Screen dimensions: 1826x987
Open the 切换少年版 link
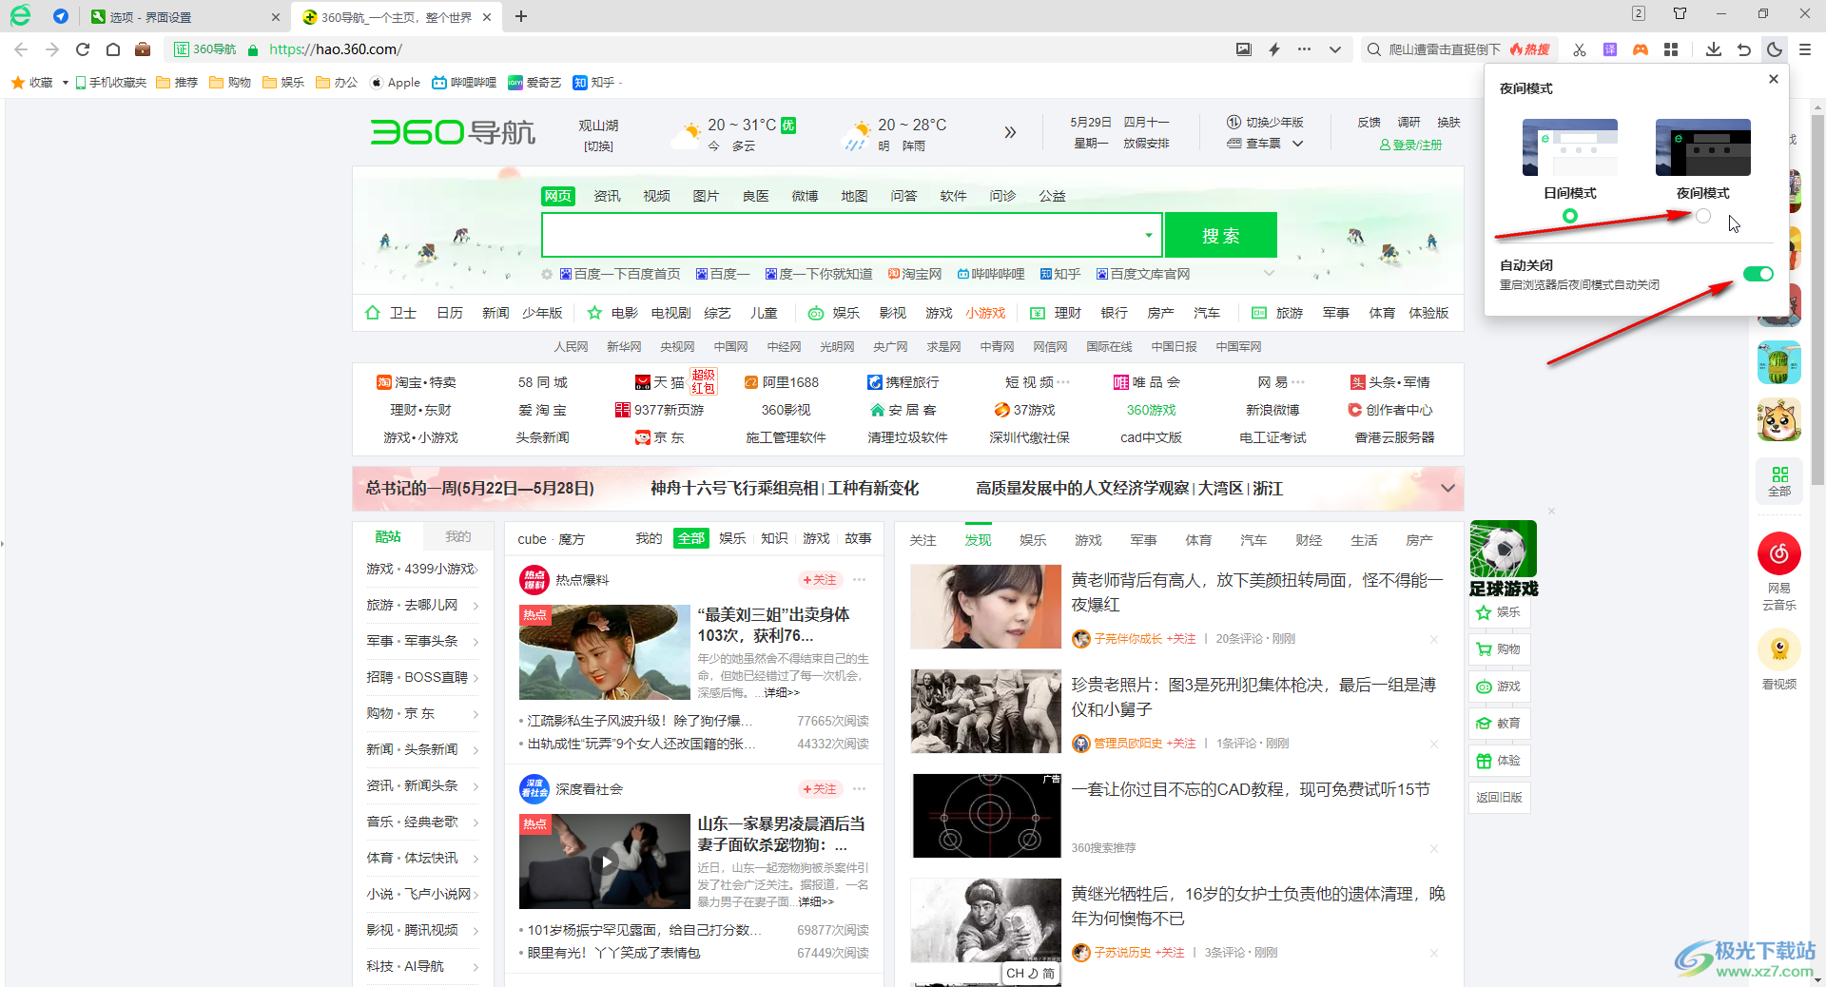[1265, 123]
